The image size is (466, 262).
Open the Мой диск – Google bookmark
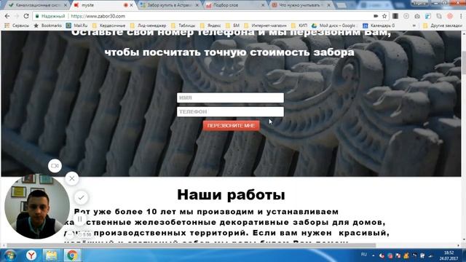coord(334,26)
